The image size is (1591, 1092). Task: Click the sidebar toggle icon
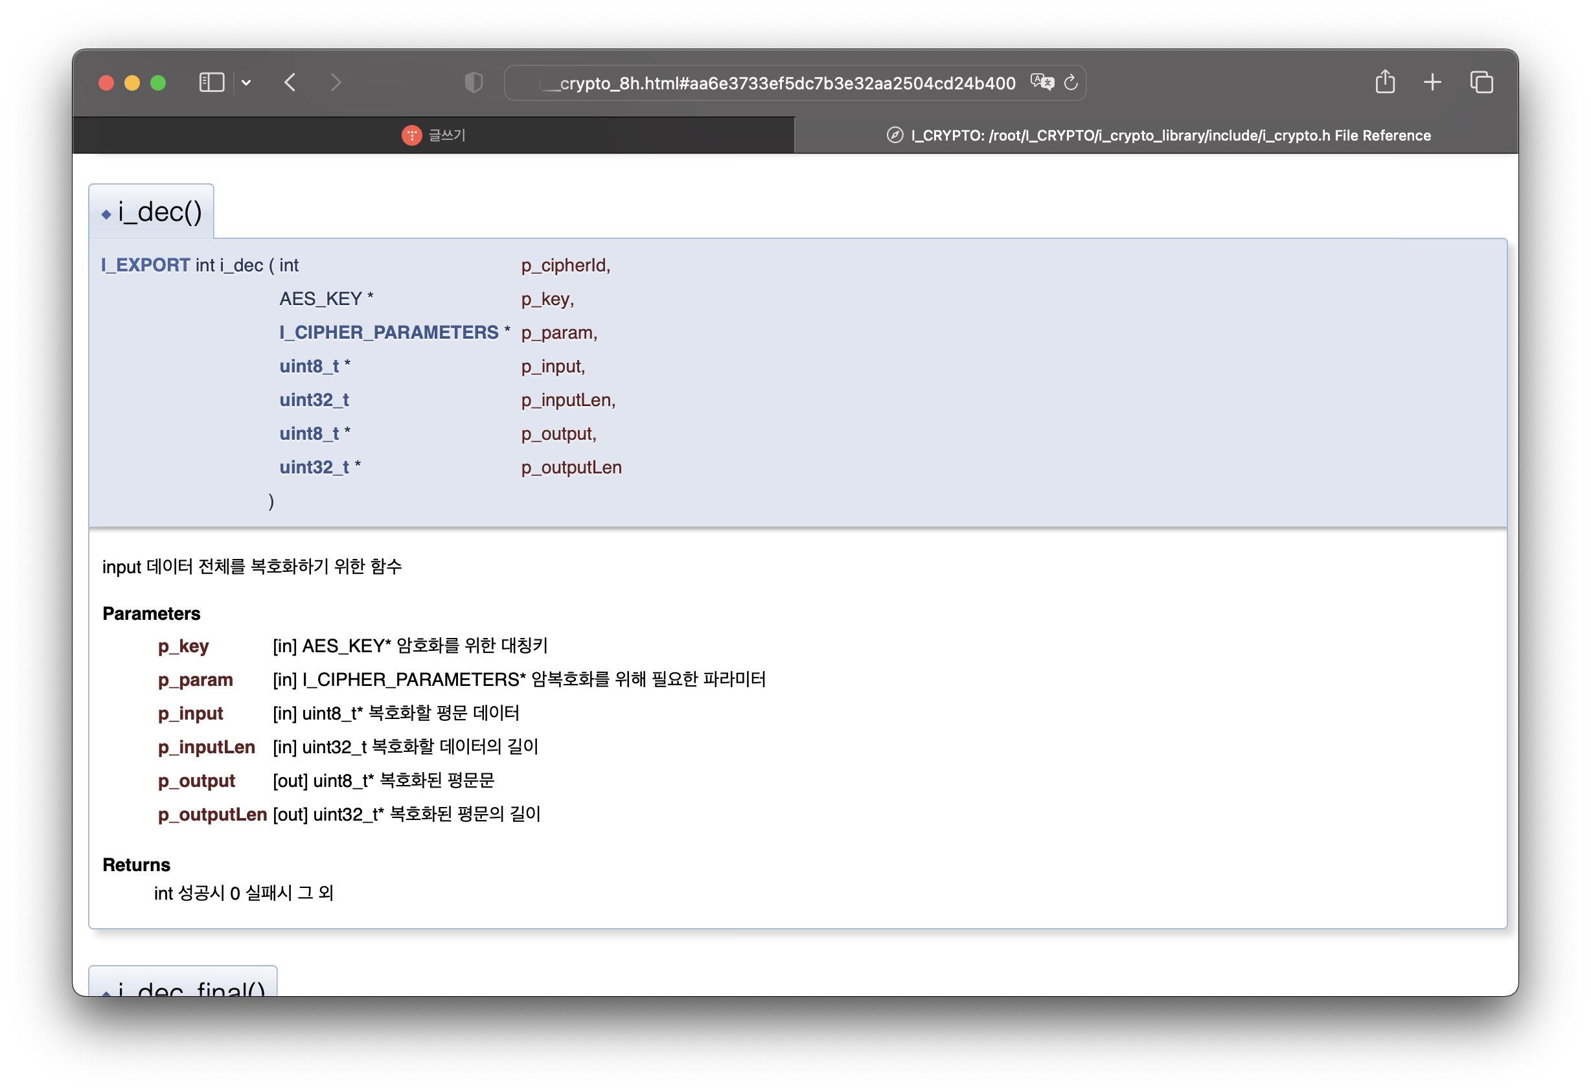click(212, 83)
